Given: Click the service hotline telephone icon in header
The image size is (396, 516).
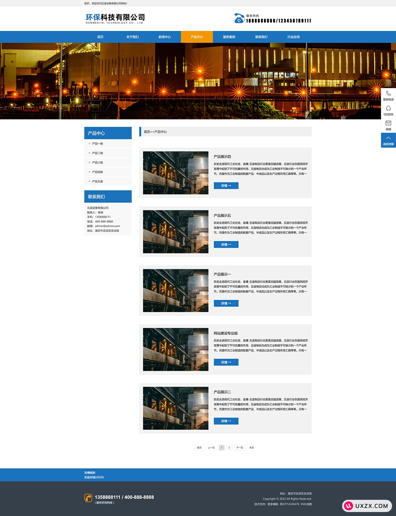Looking at the screenshot, I should pyautogui.click(x=239, y=18).
